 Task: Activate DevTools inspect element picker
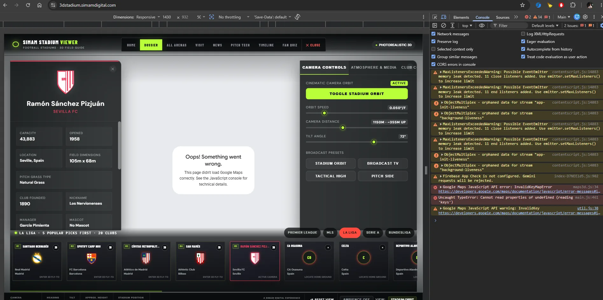(435, 17)
